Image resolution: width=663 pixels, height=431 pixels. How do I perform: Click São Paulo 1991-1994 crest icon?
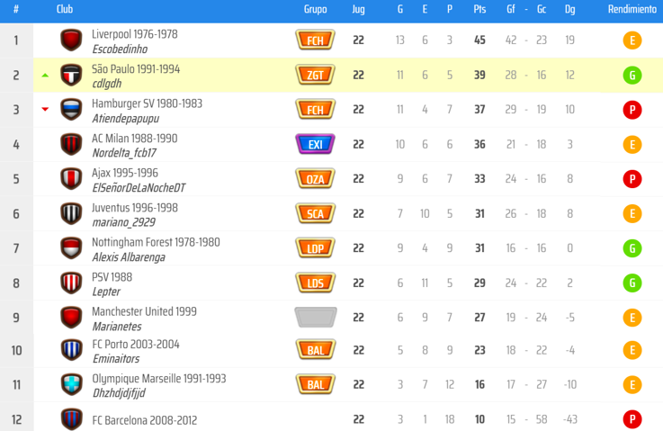point(71,76)
